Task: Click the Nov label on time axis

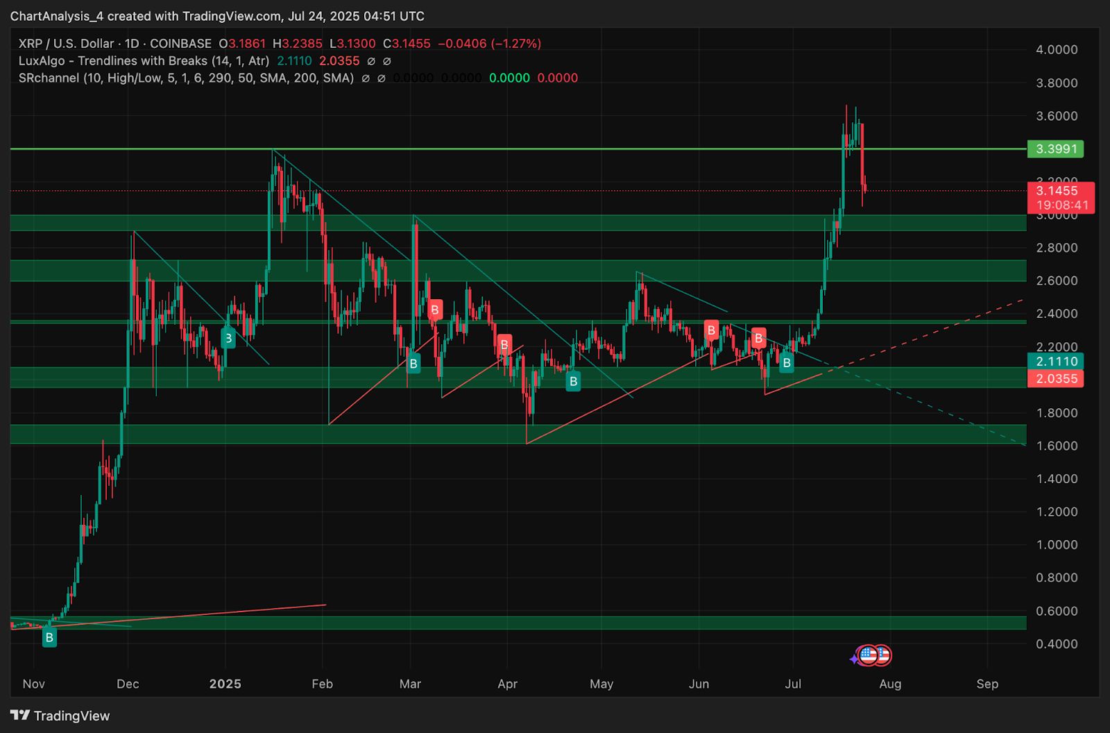Action: 33,684
